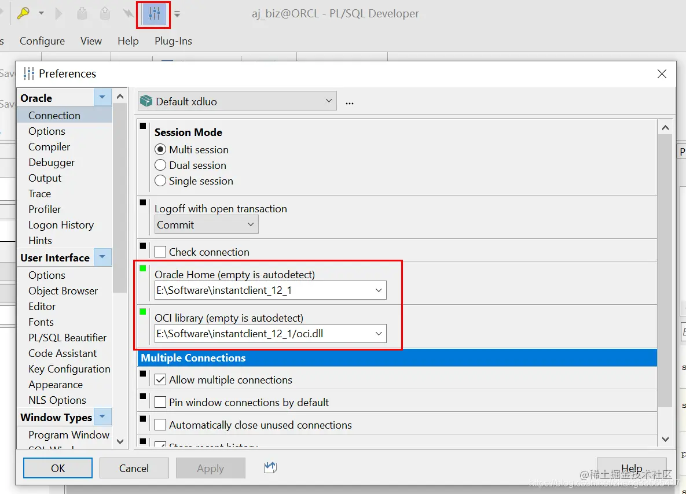
Task: Open the Help menu
Action: (x=128, y=40)
